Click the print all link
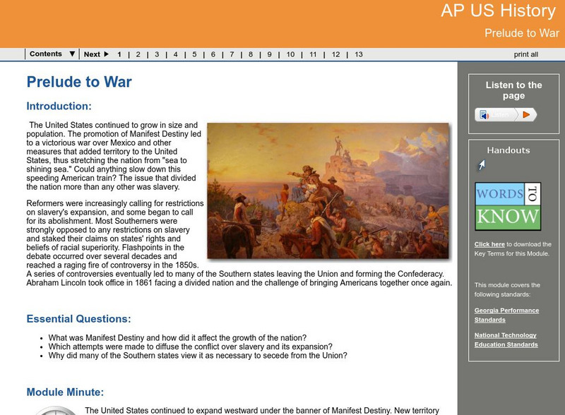This screenshot has width=565, height=415. pyautogui.click(x=525, y=54)
